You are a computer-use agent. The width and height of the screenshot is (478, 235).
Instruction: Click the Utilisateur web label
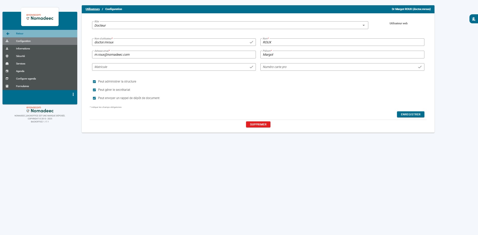click(399, 23)
